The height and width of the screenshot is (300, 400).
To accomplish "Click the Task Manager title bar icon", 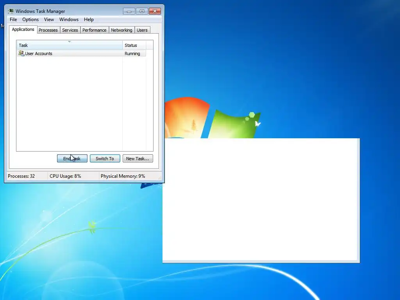I will tap(11, 11).
